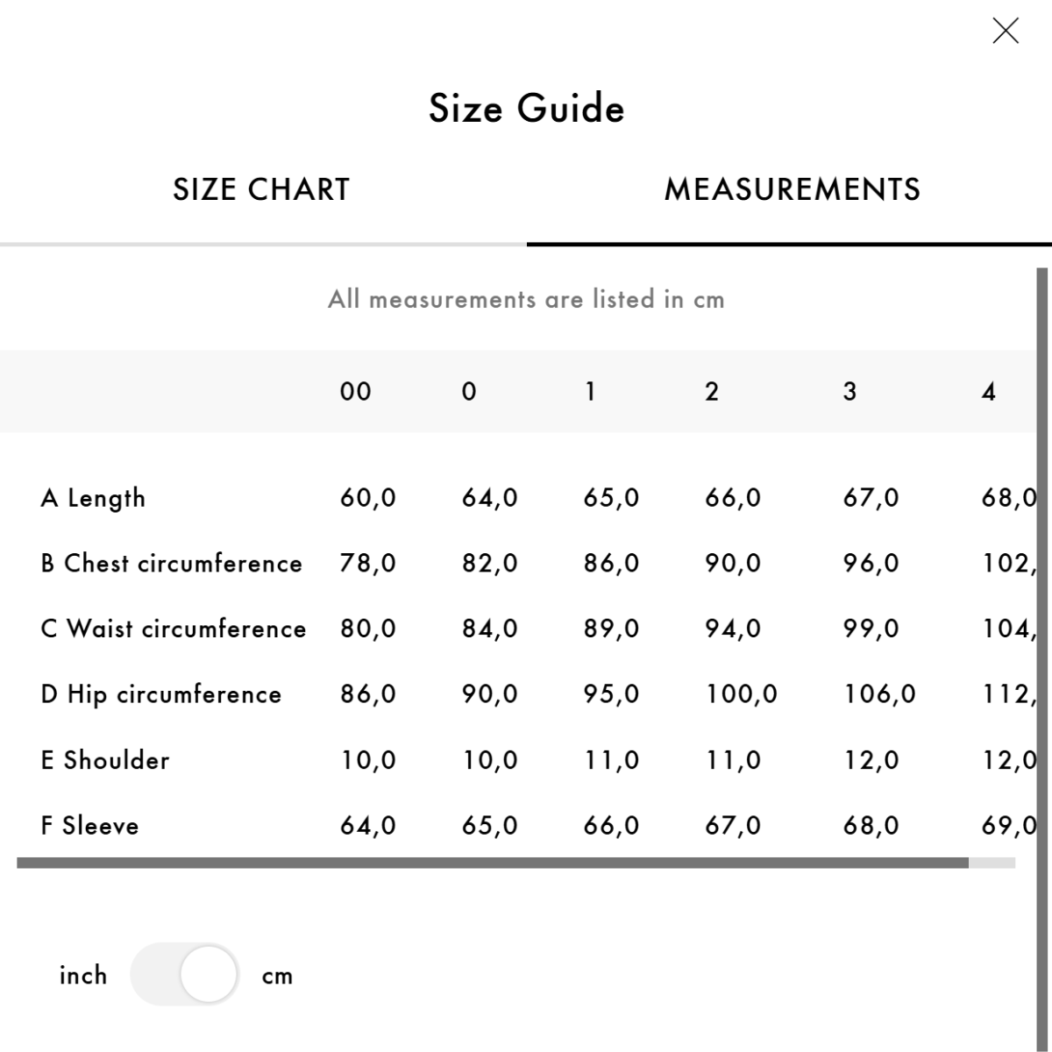
Task: Click the F Sleeve row label
Action: (x=89, y=826)
